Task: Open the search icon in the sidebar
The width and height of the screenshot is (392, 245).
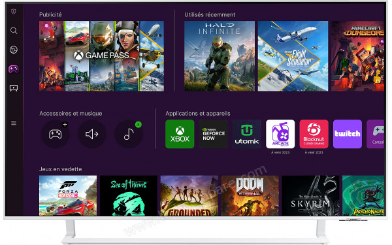Action: point(14,31)
